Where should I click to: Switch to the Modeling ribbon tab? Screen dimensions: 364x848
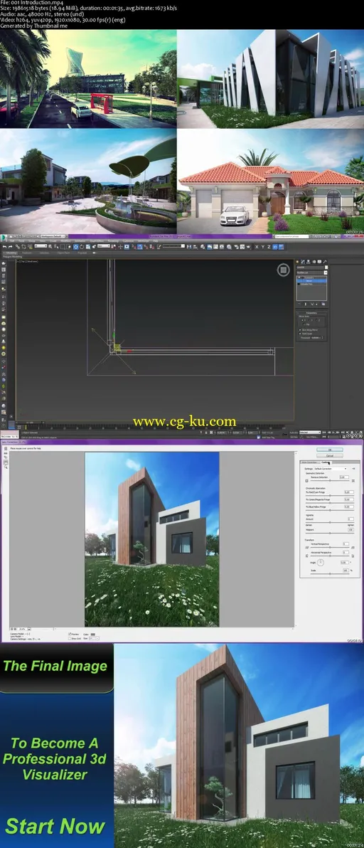pos(11,253)
